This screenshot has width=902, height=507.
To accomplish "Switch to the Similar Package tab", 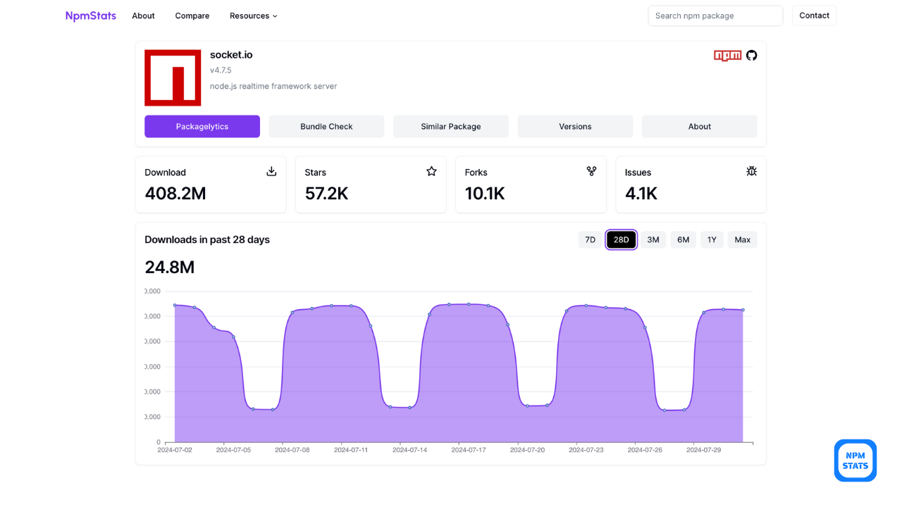I will pos(451,127).
